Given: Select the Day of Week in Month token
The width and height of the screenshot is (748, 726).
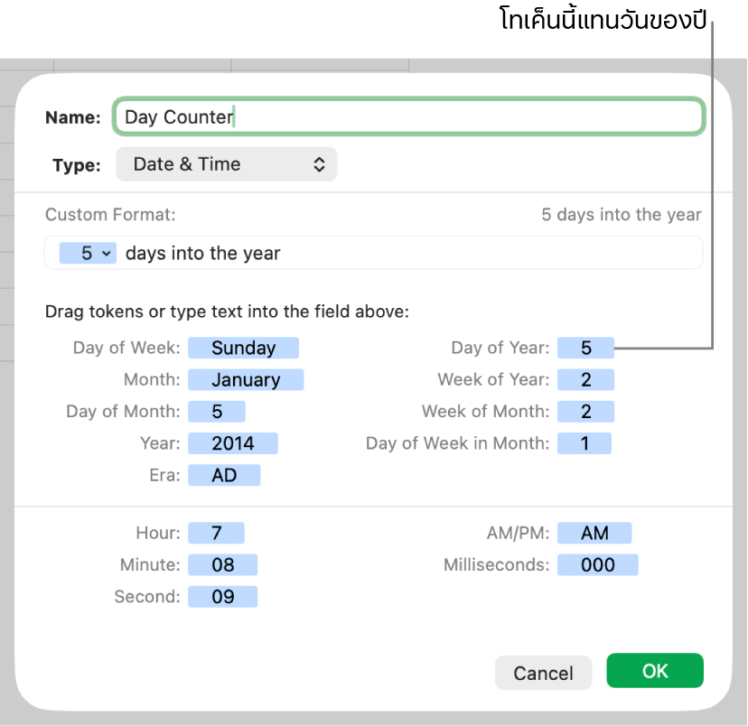Looking at the screenshot, I should [584, 443].
